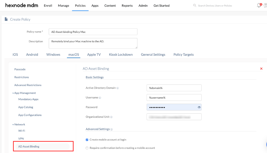This screenshot has width=267, height=153.
Task: Open the Apps menu
Action: (95, 6)
